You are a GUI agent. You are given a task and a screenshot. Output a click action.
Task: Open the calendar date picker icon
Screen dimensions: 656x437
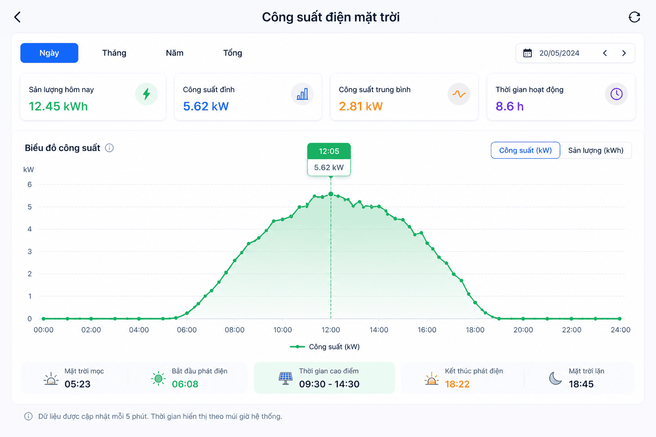[527, 53]
